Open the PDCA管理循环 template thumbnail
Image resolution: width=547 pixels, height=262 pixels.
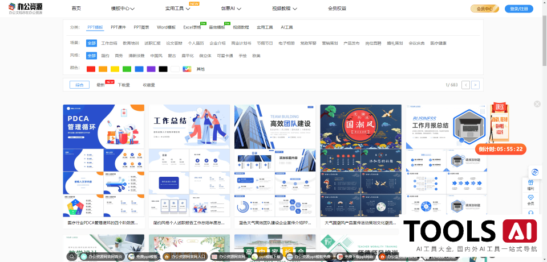pos(104,160)
